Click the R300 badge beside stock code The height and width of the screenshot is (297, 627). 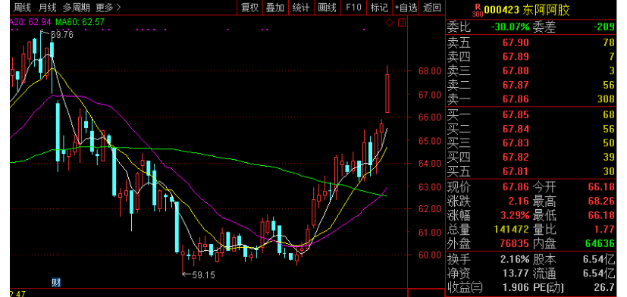(478, 10)
